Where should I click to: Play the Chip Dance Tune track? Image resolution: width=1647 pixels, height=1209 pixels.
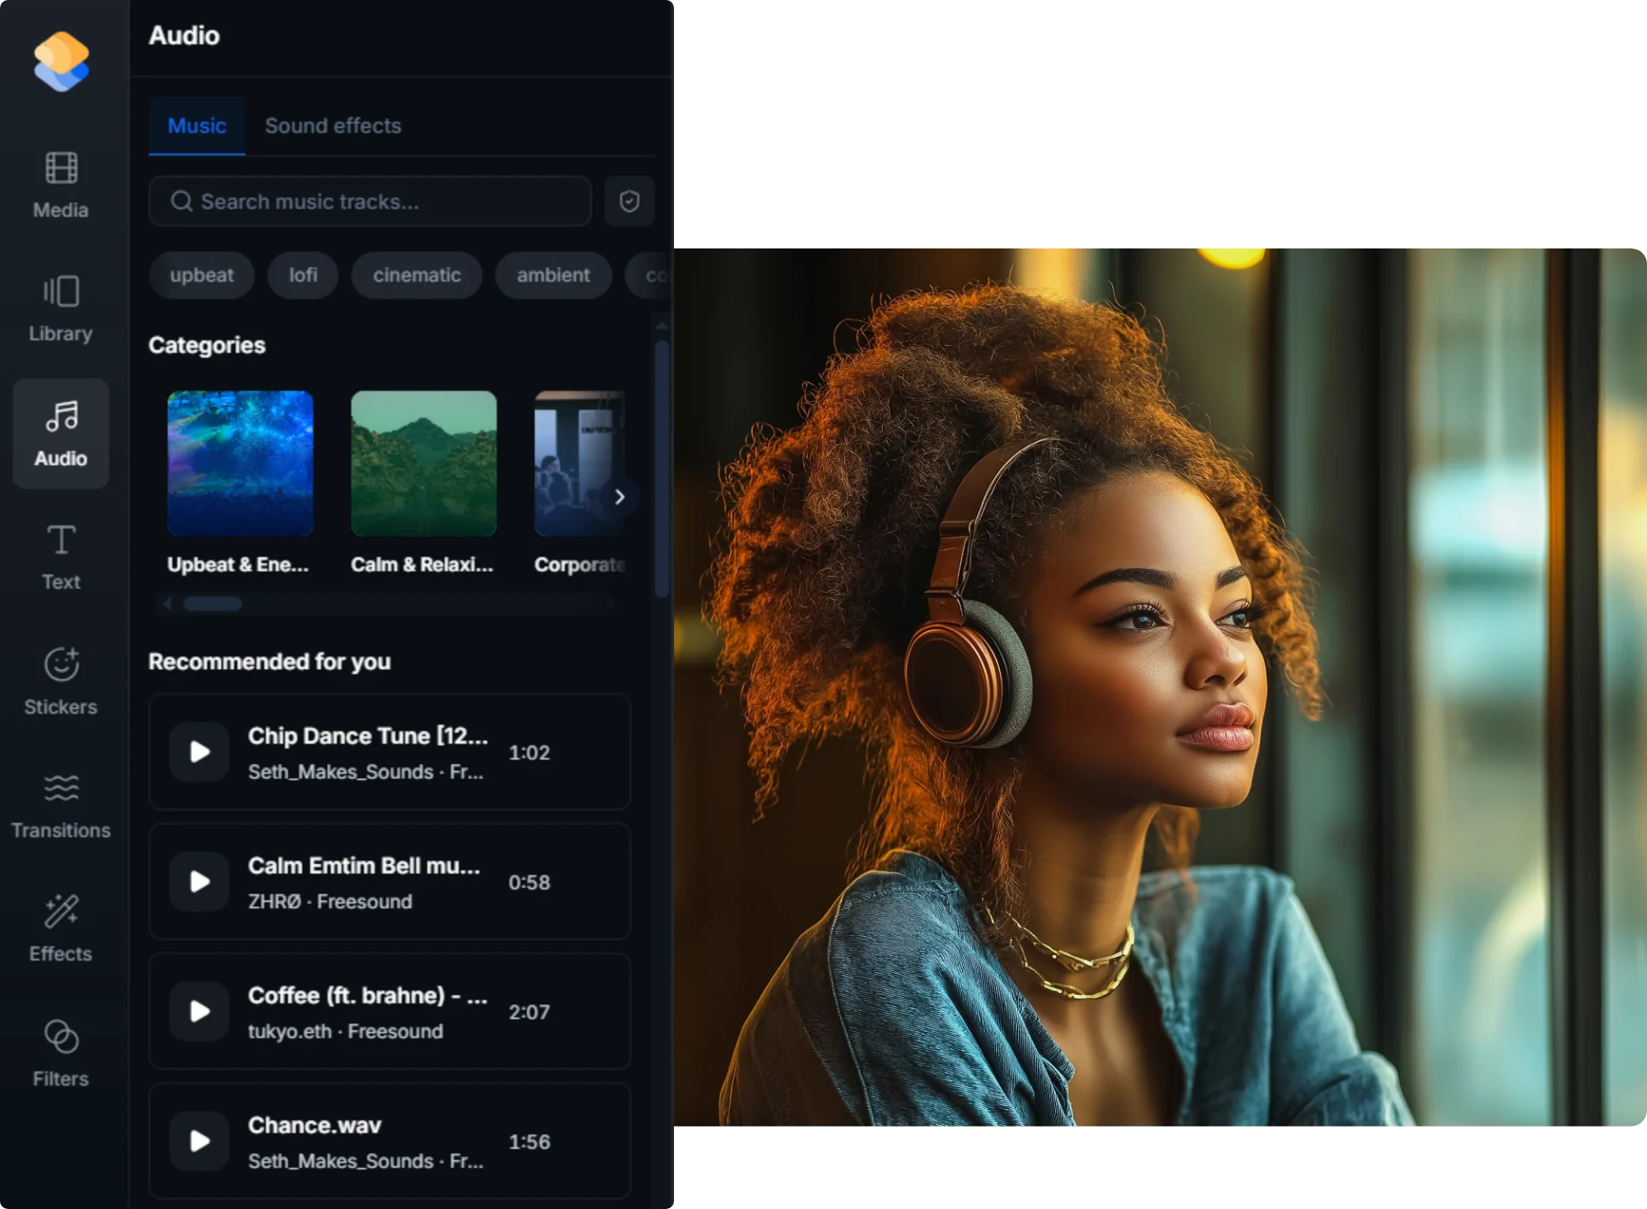(x=199, y=752)
